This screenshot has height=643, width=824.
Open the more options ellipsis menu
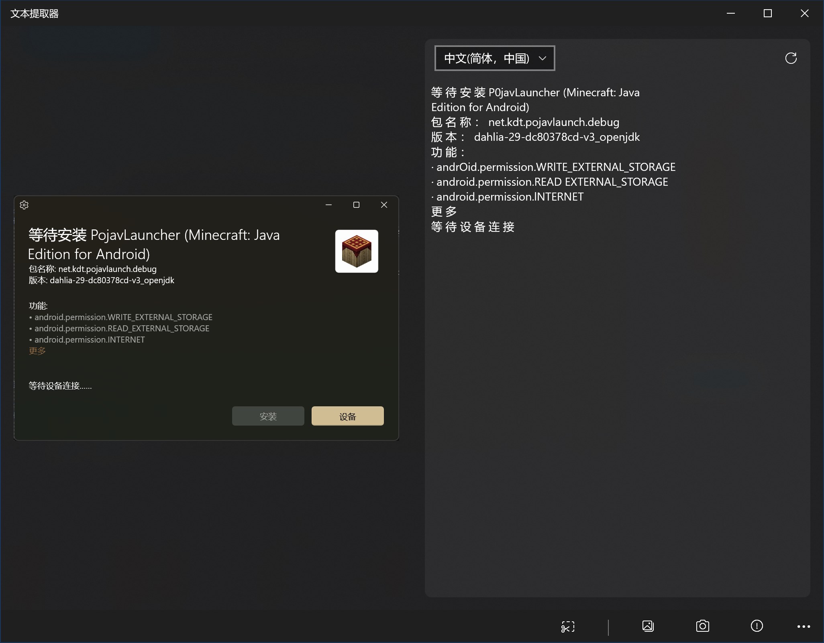(x=803, y=627)
